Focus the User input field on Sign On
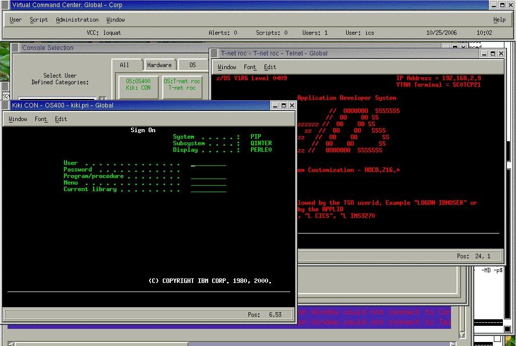 (209, 163)
